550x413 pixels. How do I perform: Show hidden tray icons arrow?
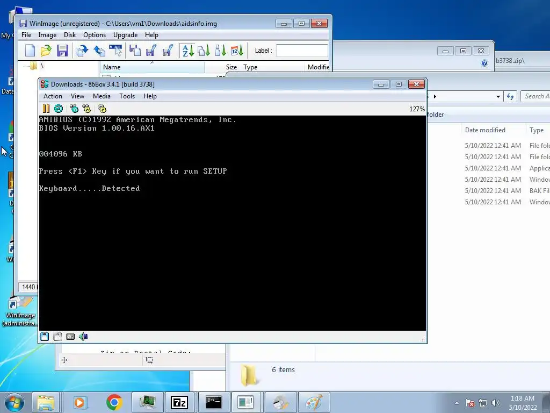457,403
